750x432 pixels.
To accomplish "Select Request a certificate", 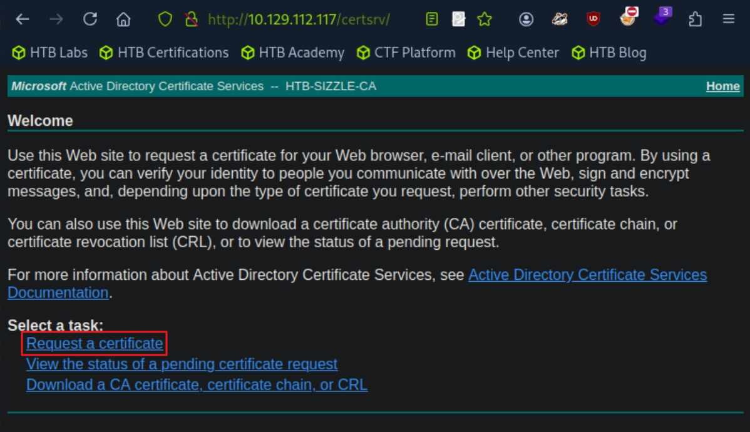I will 95,344.
